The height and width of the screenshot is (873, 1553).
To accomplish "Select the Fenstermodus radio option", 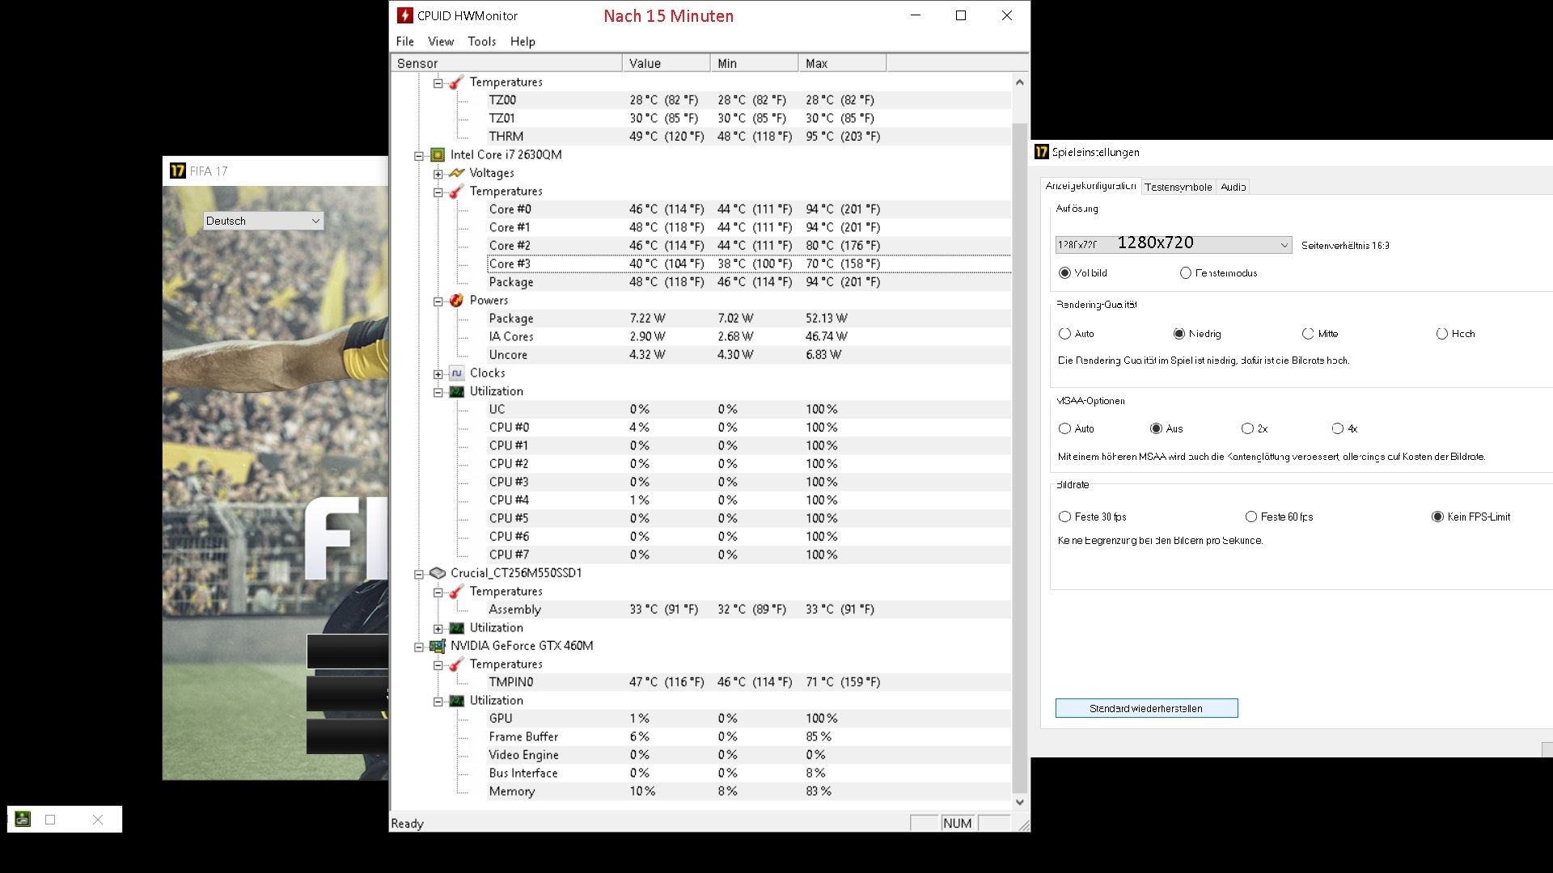I will click(1186, 273).
